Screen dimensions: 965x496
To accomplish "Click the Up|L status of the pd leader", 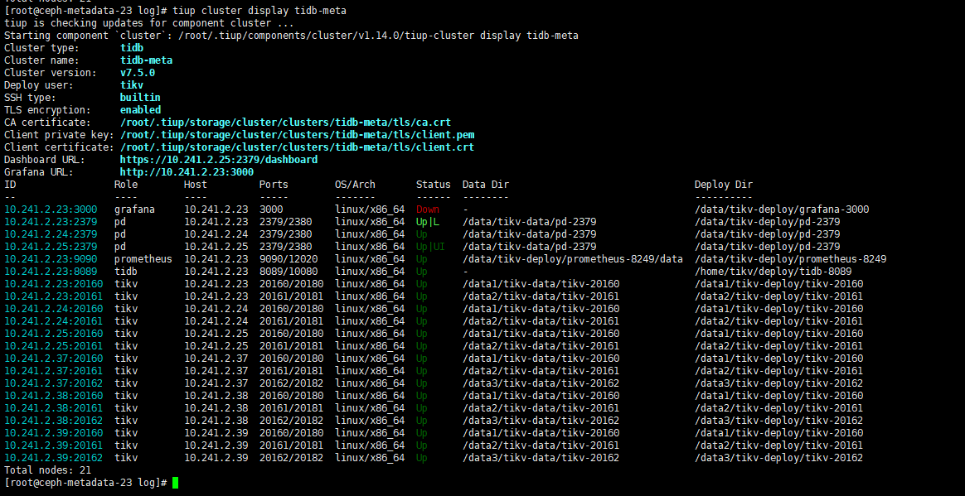I will pyautogui.click(x=428, y=222).
